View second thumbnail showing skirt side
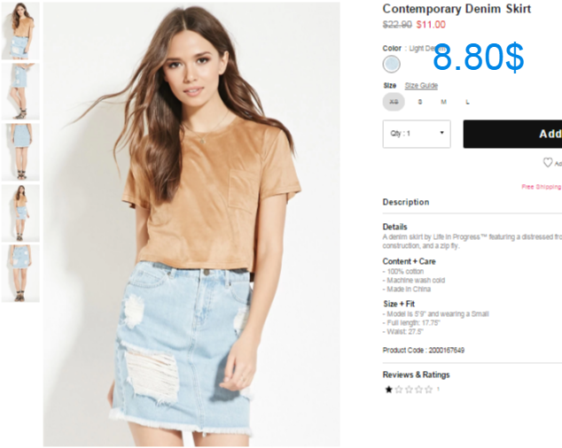Image resolution: width=562 pixels, height=448 pixels. 20,92
